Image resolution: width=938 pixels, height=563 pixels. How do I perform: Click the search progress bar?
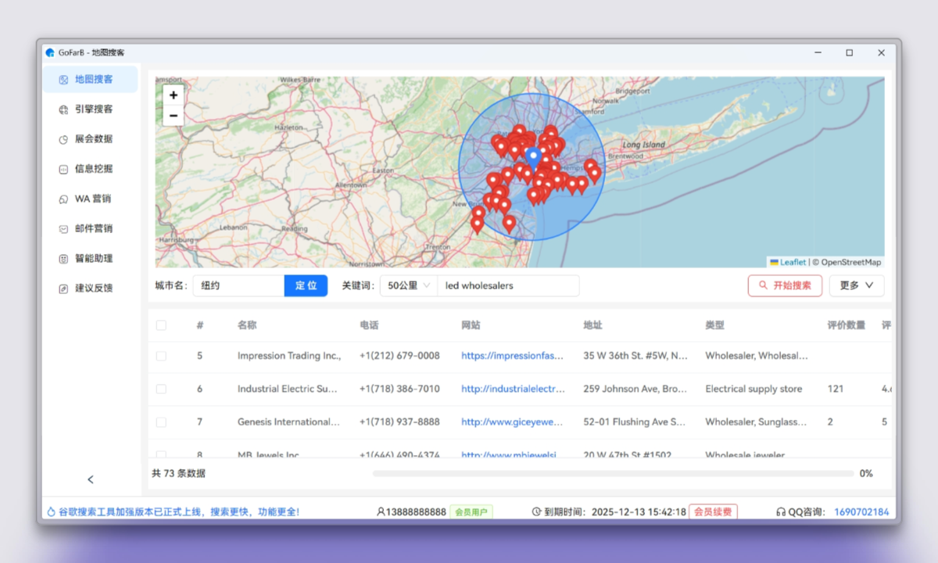(x=614, y=473)
